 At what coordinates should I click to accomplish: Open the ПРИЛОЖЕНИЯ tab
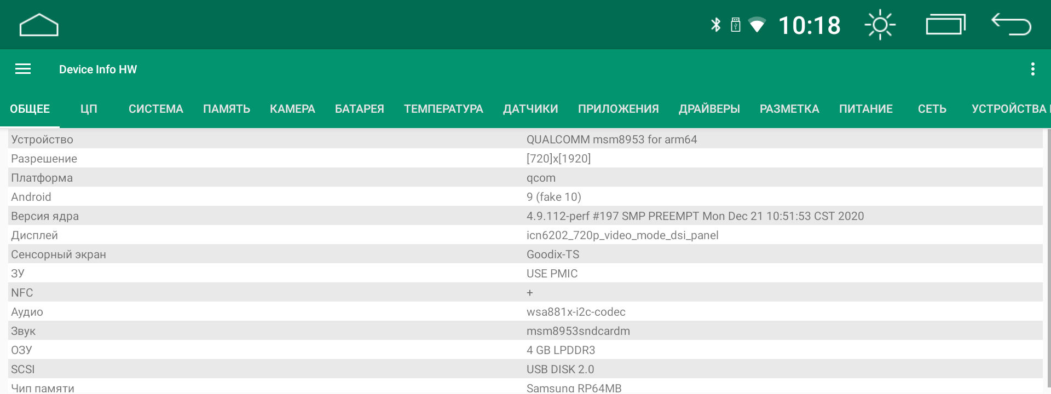click(619, 109)
